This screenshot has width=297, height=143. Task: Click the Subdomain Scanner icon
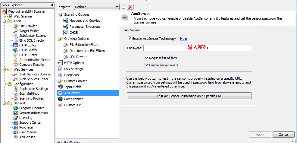click(x=16, y=36)
